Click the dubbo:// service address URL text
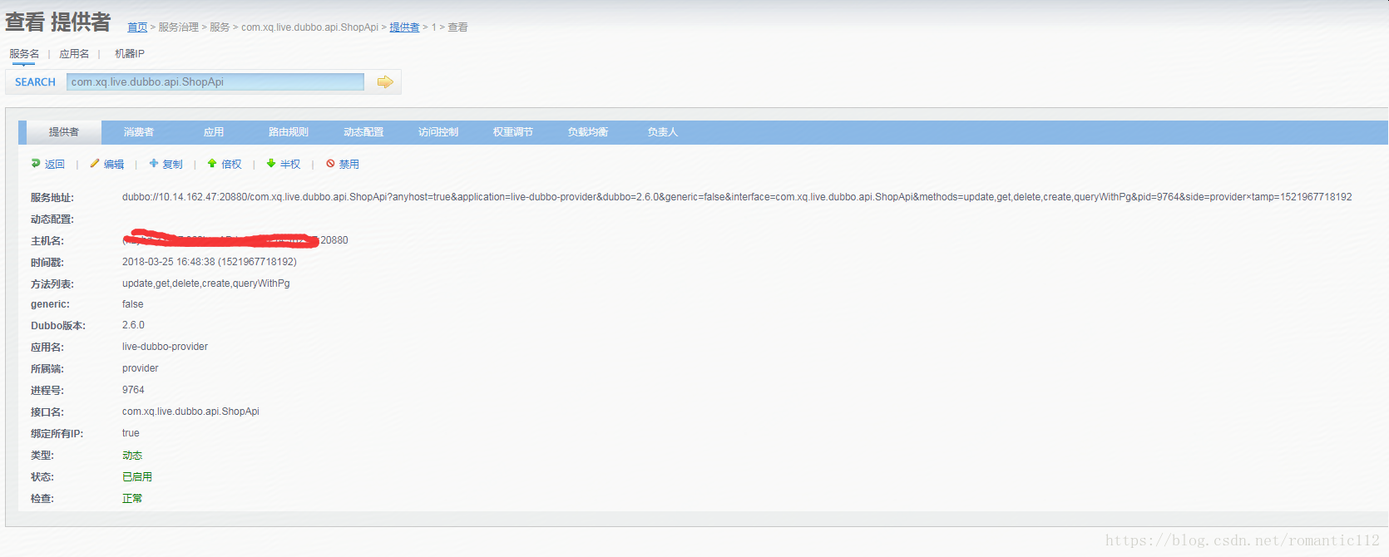The image size is (1389, 557). tap(737, 197)
